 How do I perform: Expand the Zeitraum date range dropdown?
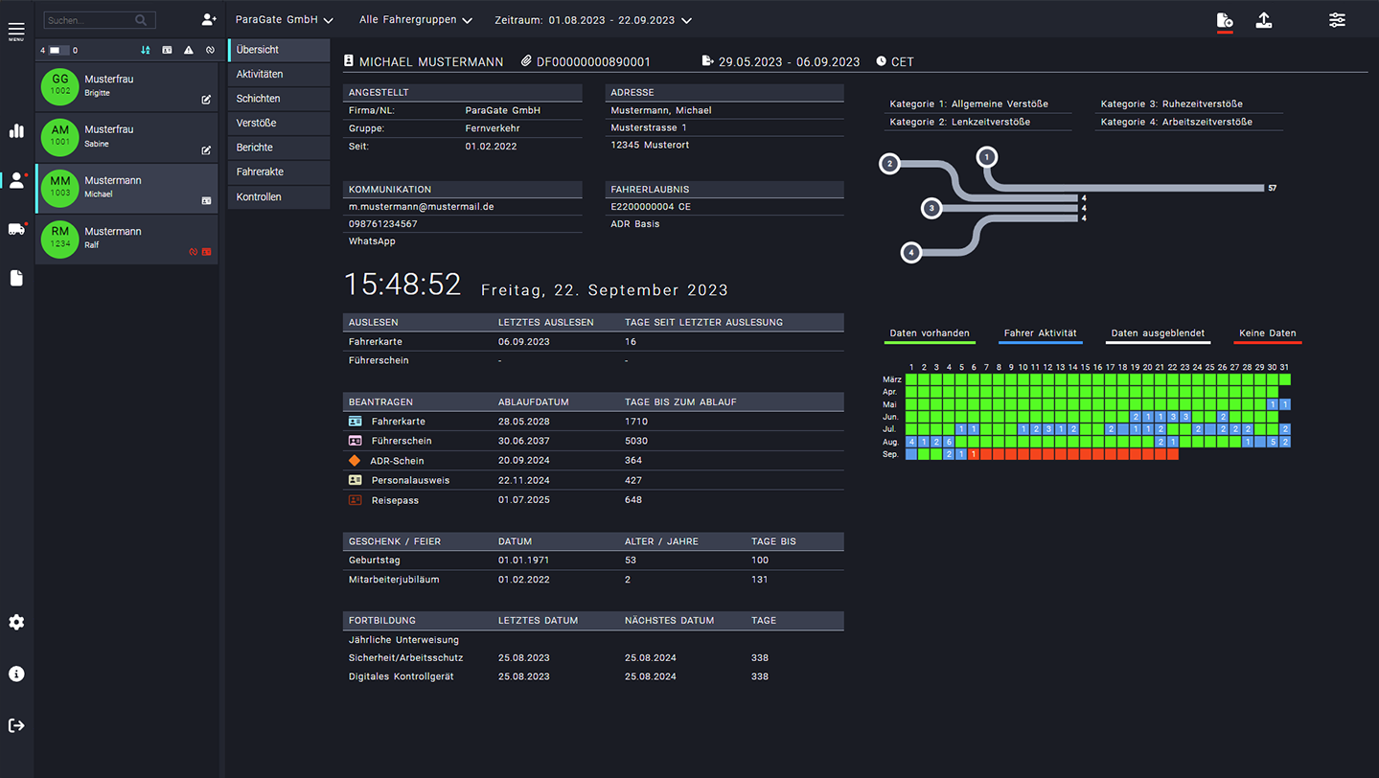click(x=592, y=20)
